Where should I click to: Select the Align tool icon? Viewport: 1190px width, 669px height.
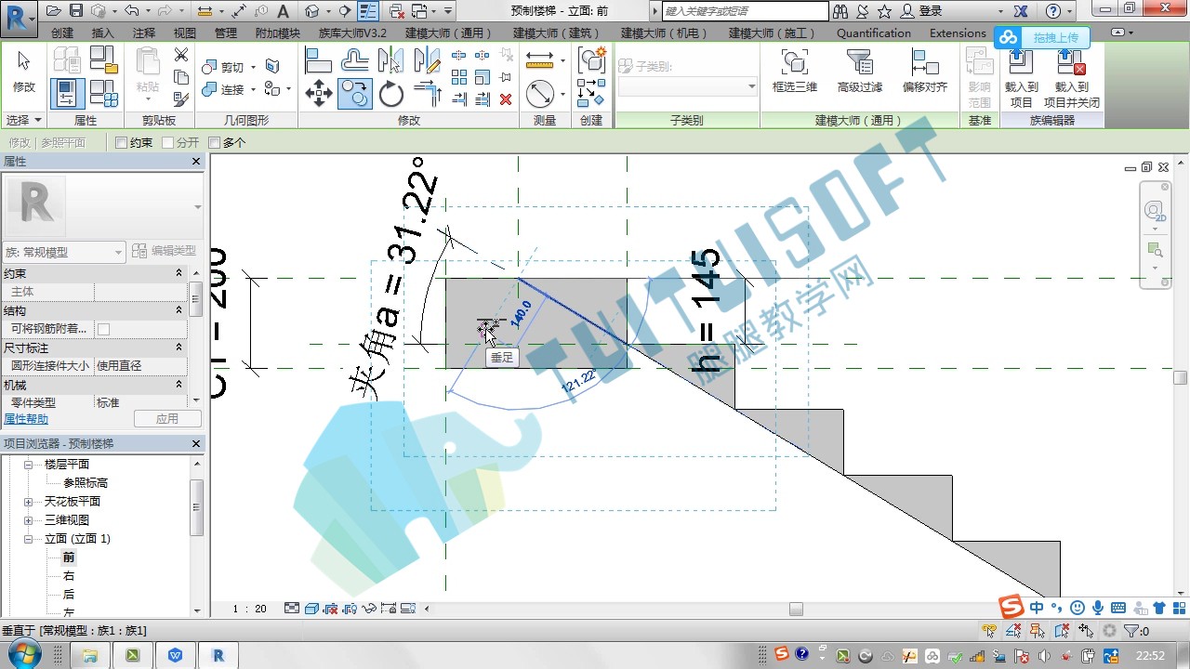[x=319, y=60]
